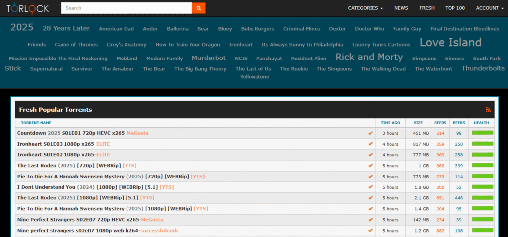Sort by Peers column header
Viewport: 508px width, 237px height.
click(459, 123)
